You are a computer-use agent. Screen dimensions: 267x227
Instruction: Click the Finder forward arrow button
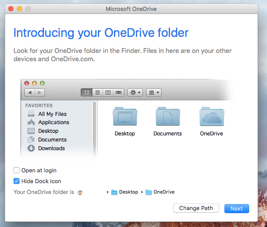click(40, 92)
